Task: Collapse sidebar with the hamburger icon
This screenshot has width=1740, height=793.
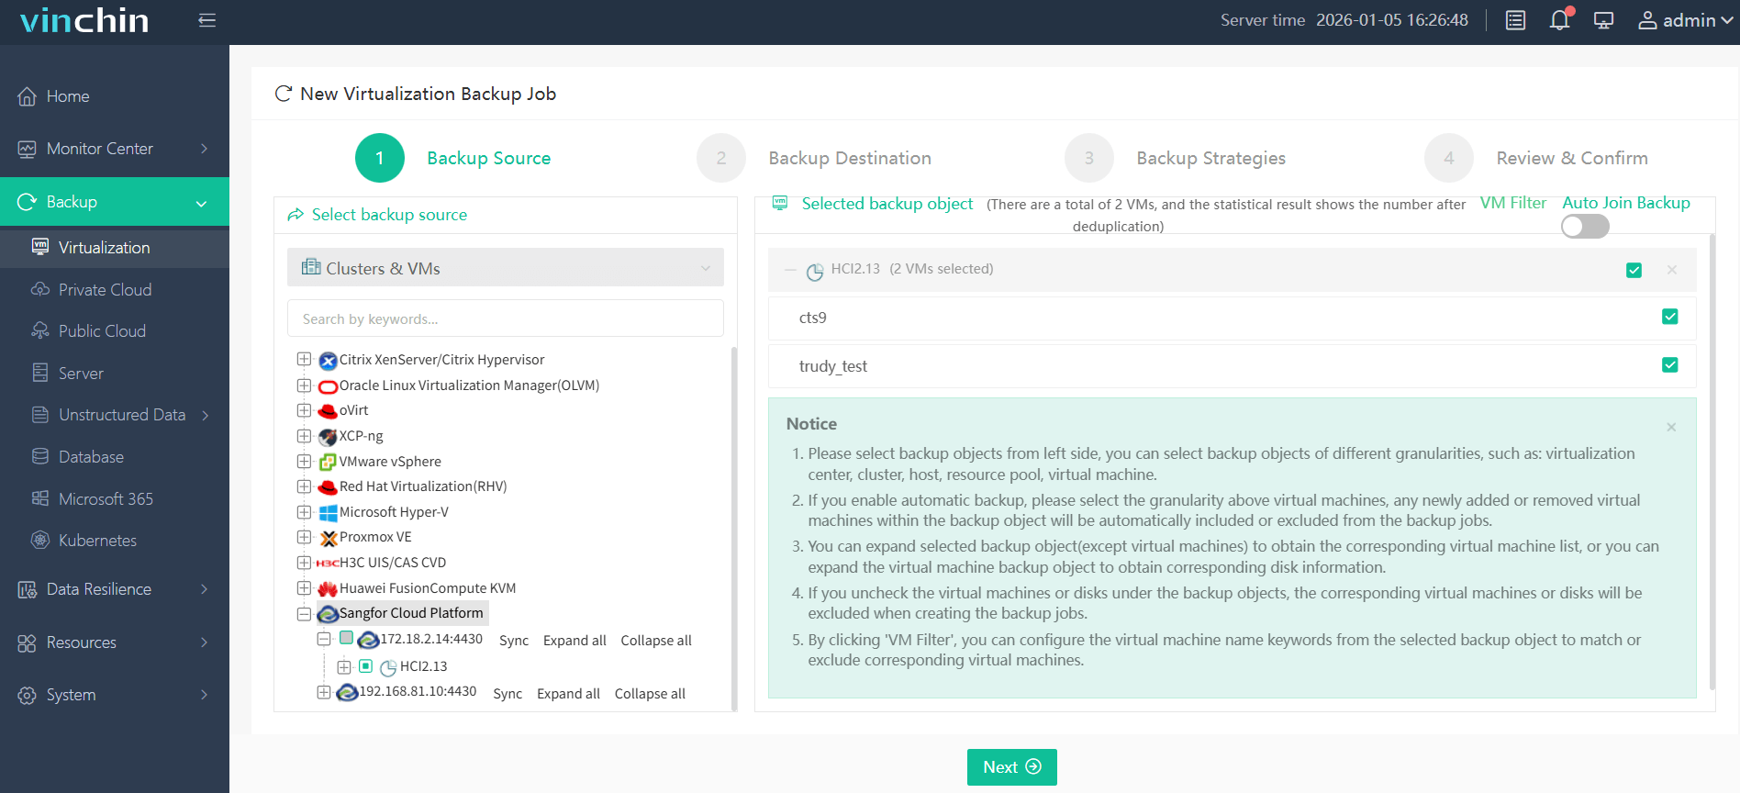Action: [207, 20]
